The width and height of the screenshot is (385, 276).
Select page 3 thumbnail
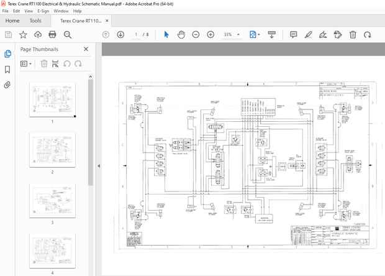(x=52, y=200)
